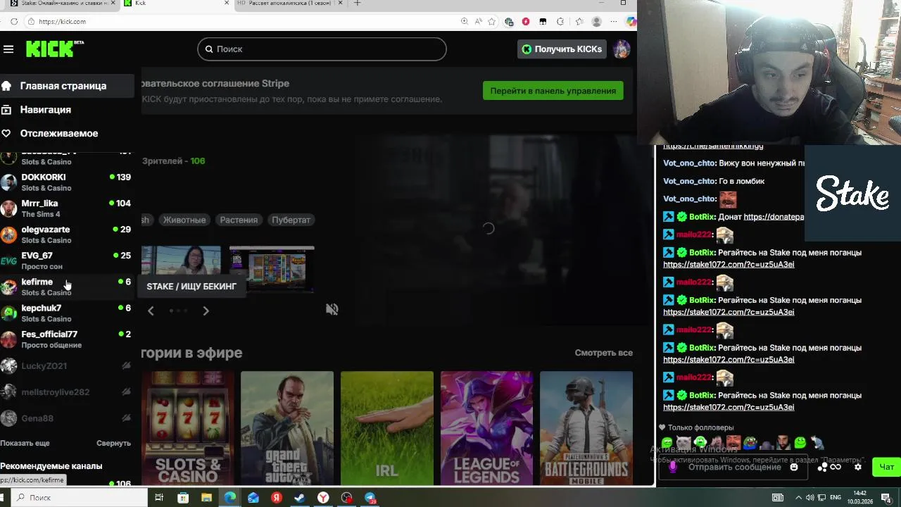Select the white cat emote in chat
Viewport: 901px width, 507px height.
(683, 443)
